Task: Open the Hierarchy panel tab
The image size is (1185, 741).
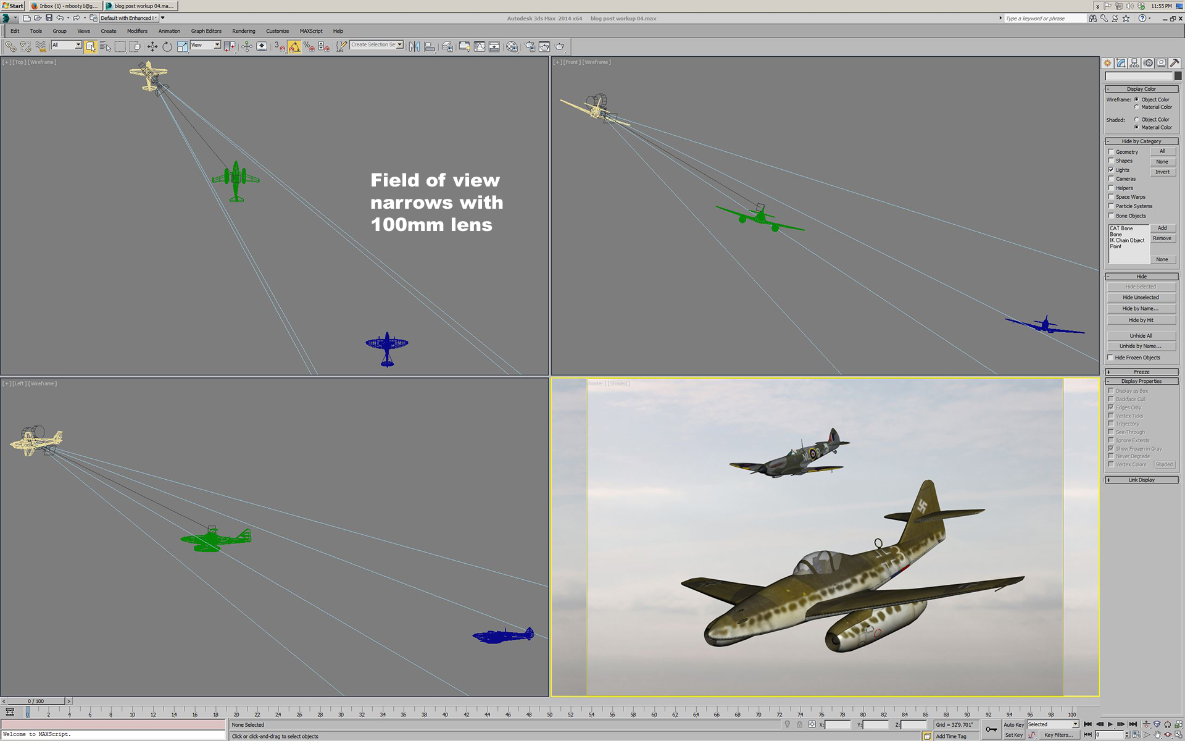Action: [x=1134, y=63]
